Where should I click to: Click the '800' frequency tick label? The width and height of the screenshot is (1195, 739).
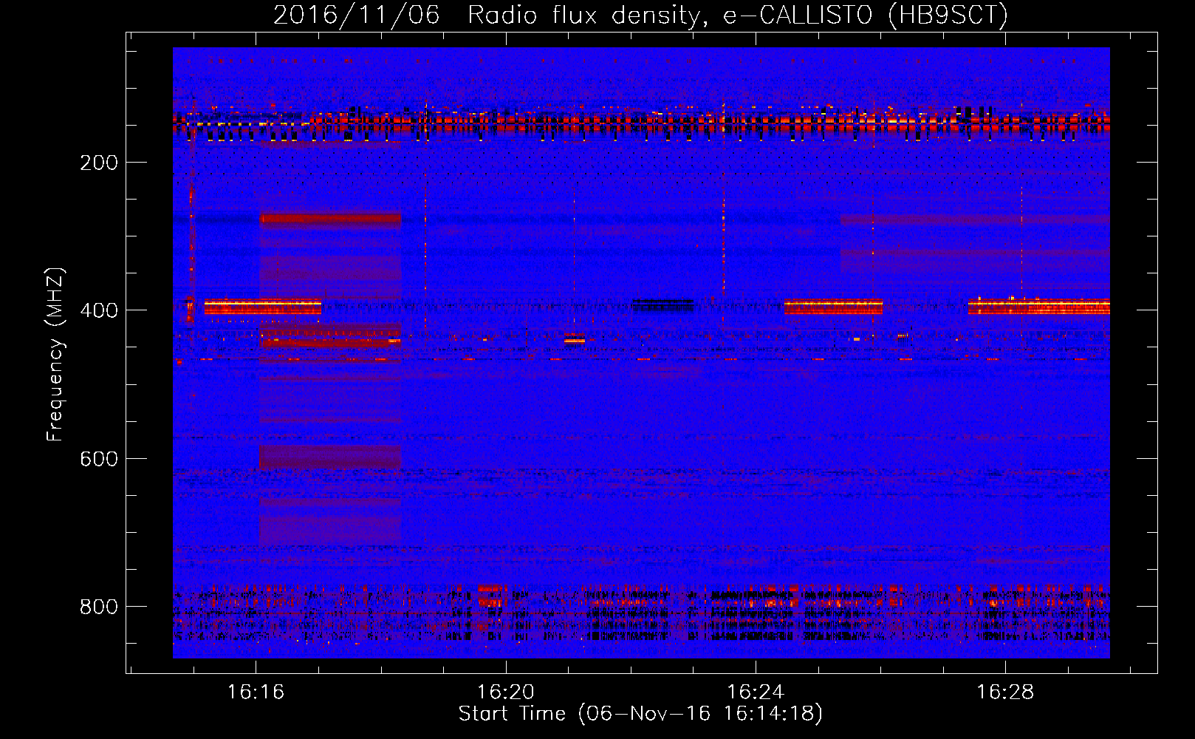pos(99,607)
